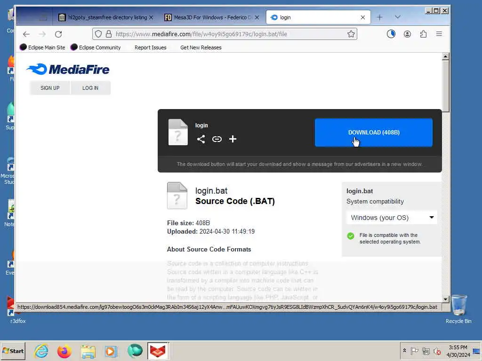Screen dimensions: 482x361
Task: Expand the Windows (your OS) dropdown
Action: click(392, 218)
